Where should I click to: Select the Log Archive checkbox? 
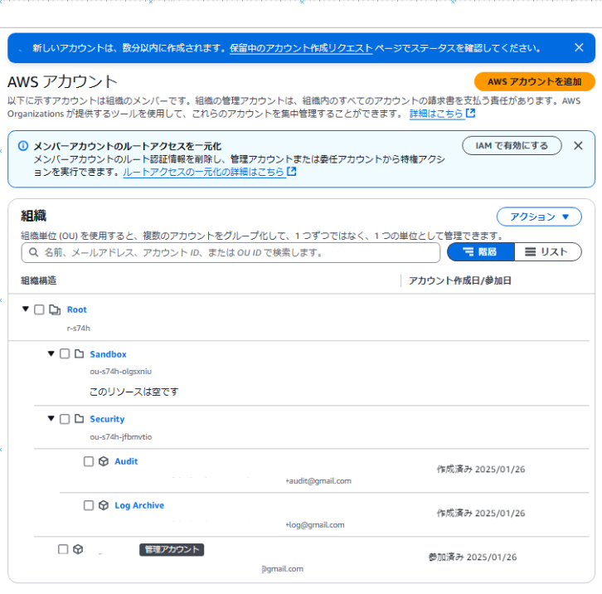tap(89, 505)
